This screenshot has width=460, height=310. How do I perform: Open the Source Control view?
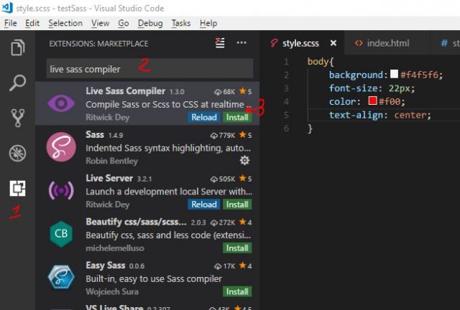(x=17, y=118)
